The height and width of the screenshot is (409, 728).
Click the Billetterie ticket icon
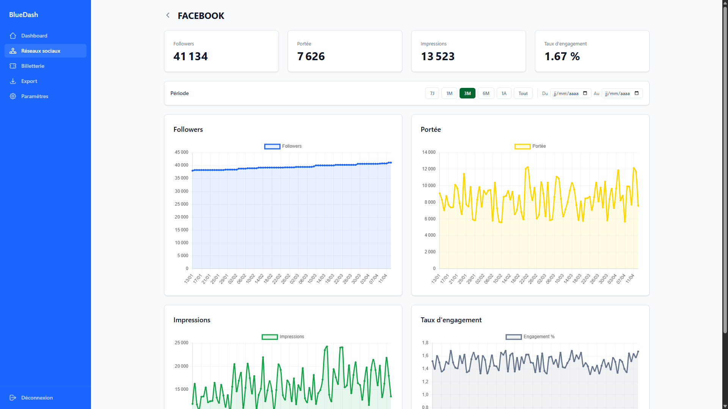tap(13, 66)
